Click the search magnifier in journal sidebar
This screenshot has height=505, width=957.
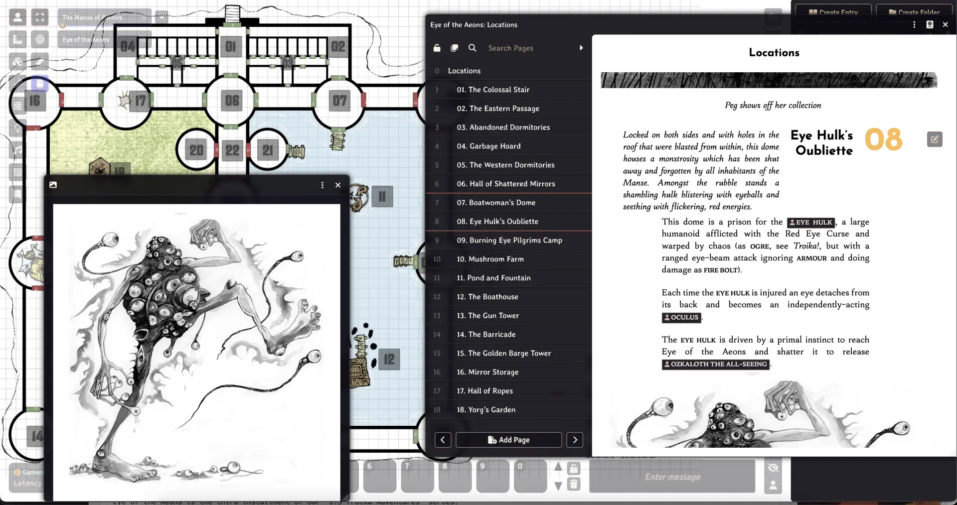click(x=472, y=48)
